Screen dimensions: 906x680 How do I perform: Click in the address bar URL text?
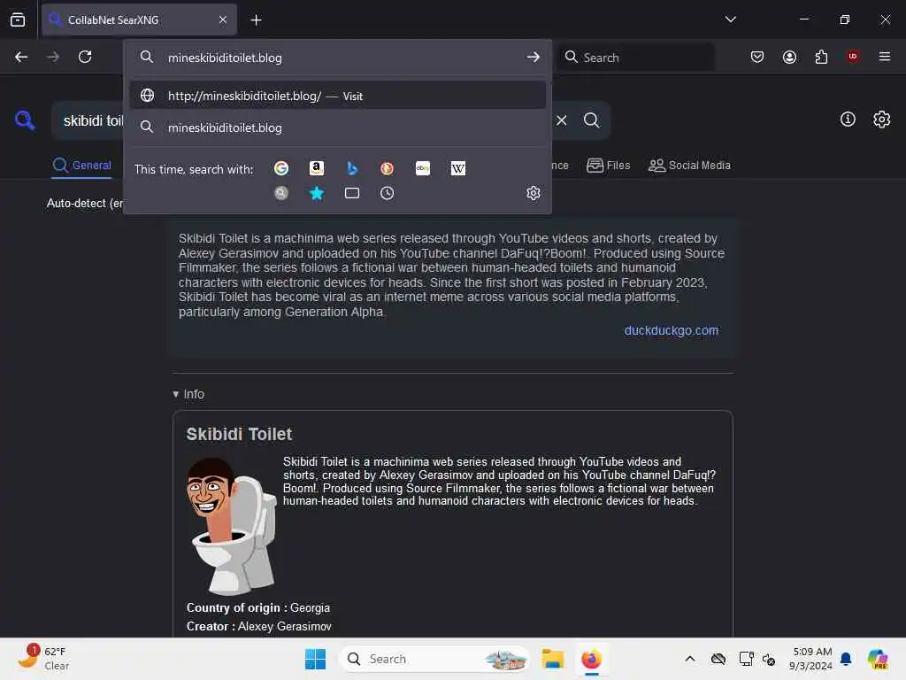click(225, 58)
